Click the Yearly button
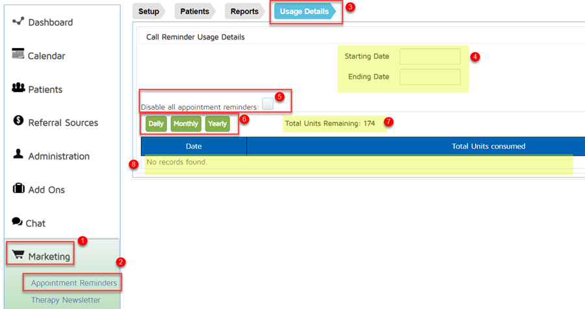585x309 pixels. click(x=217, y=123)
